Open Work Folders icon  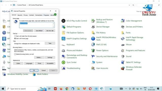tap(34, 74)
